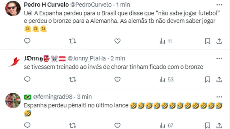Share the Jonny_PlaHa tweet
Viewport: 230px width, 129px height.
[219, 80]
